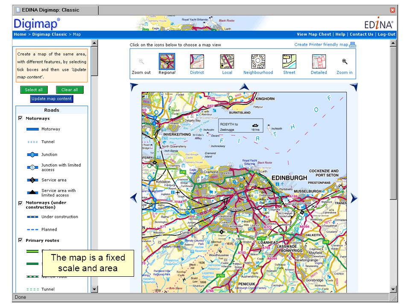Click EDINBURGH on the map
This screenshot has height=307, width=410.
(289, 178)
